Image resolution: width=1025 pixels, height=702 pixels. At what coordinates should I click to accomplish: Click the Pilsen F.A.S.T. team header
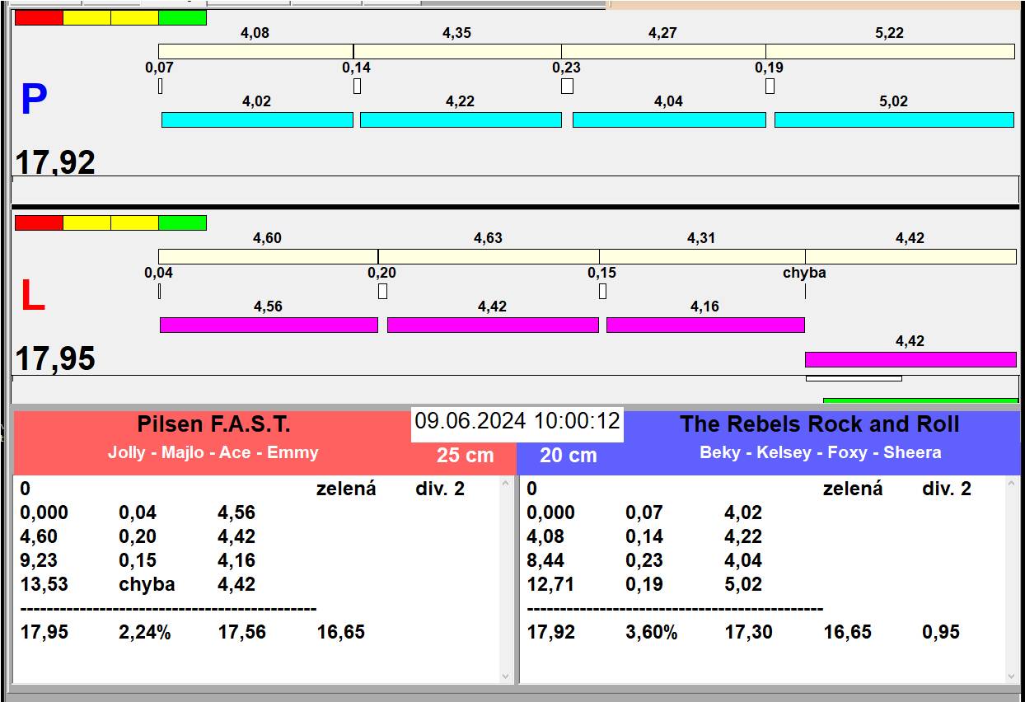(x=213, y=425)
